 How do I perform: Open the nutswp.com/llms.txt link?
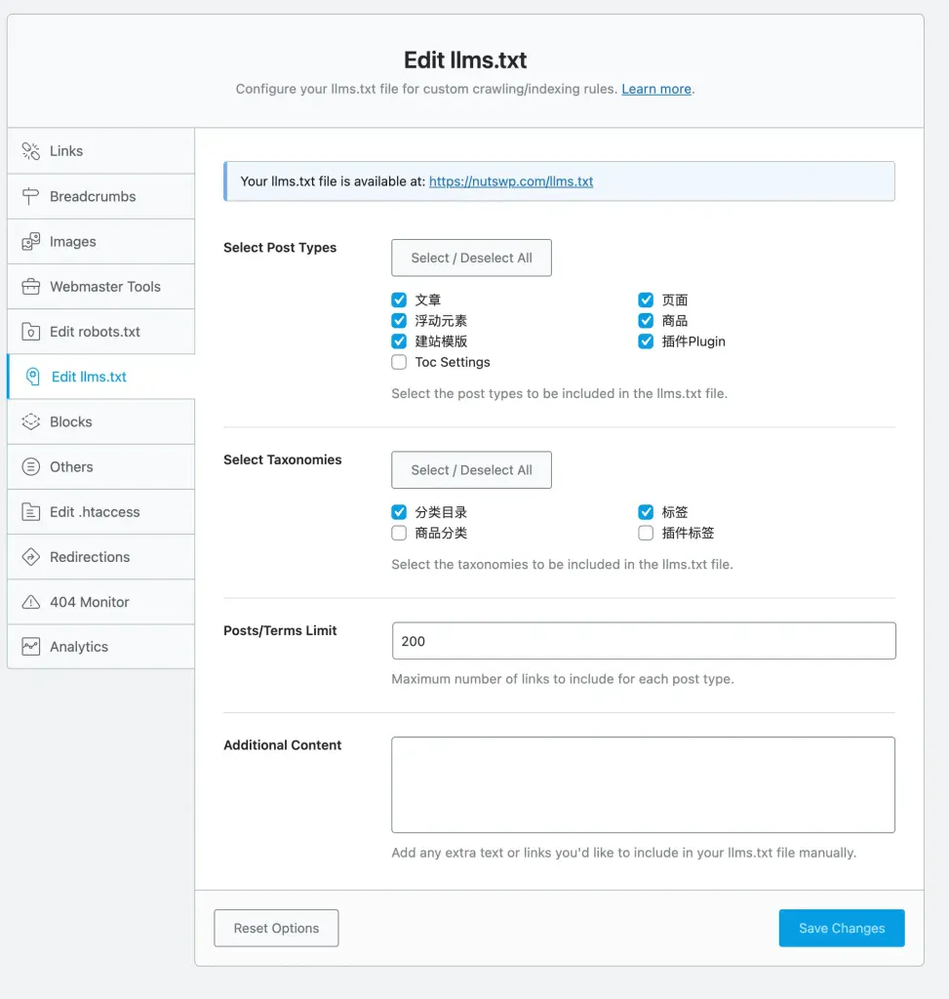tap(511, 181)
